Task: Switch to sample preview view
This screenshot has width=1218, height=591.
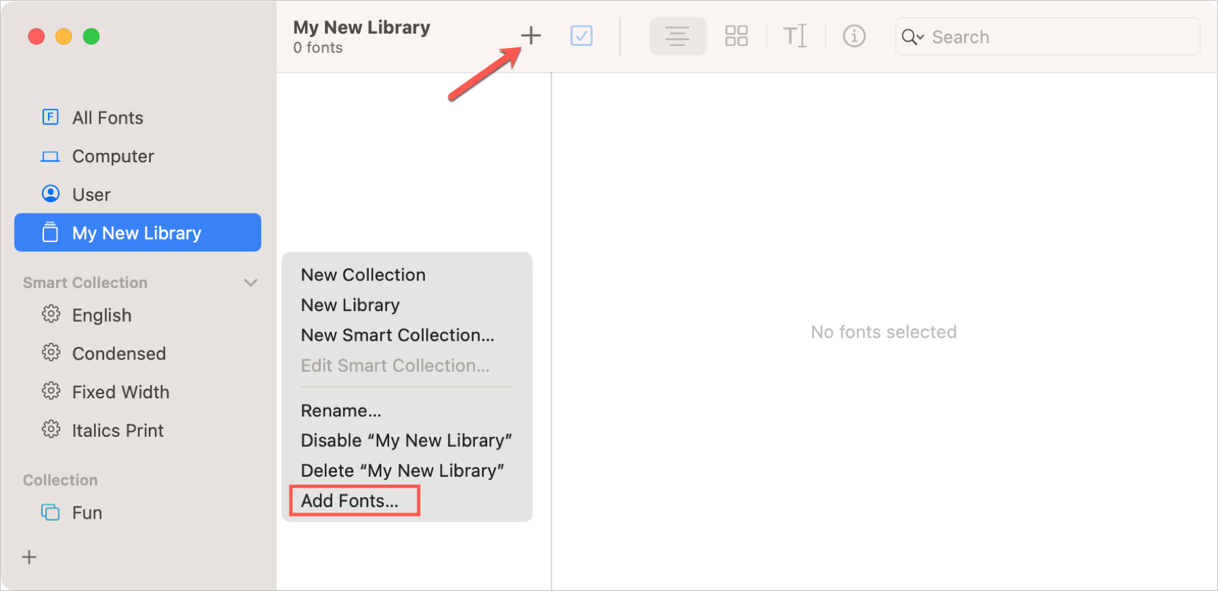Action: click(677, 36)
